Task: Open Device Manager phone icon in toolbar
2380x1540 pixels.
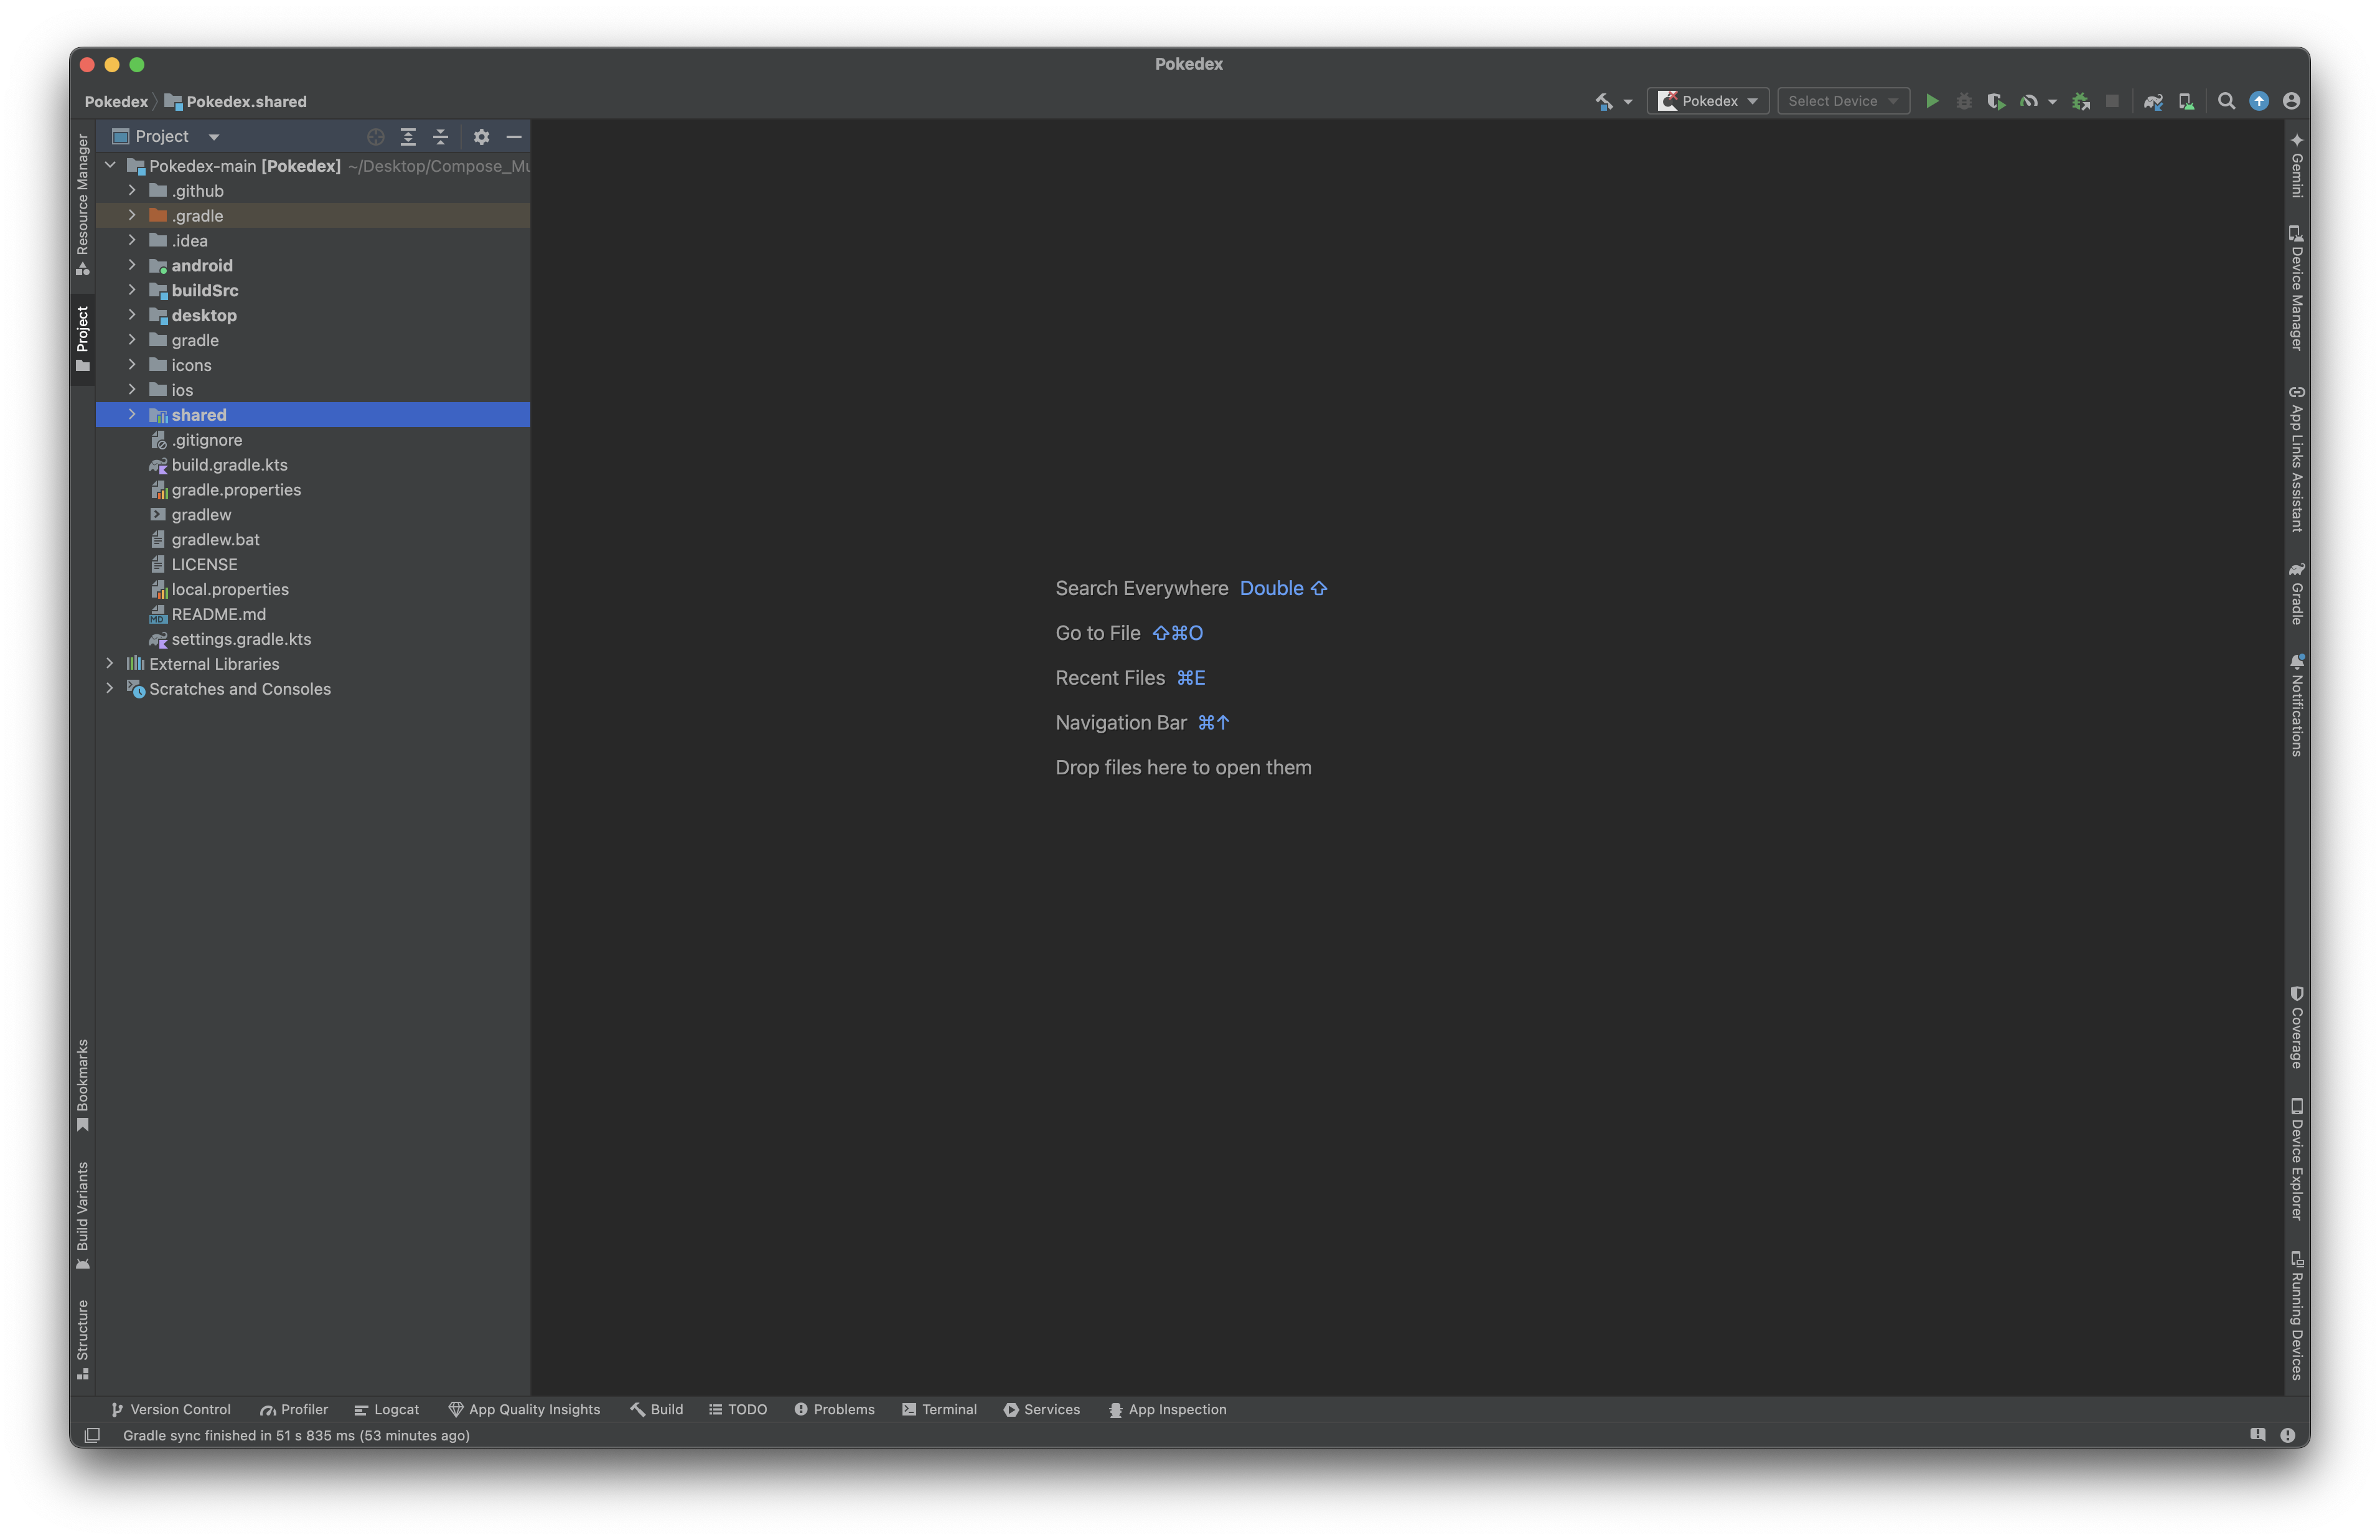Action: point(2186,101)
